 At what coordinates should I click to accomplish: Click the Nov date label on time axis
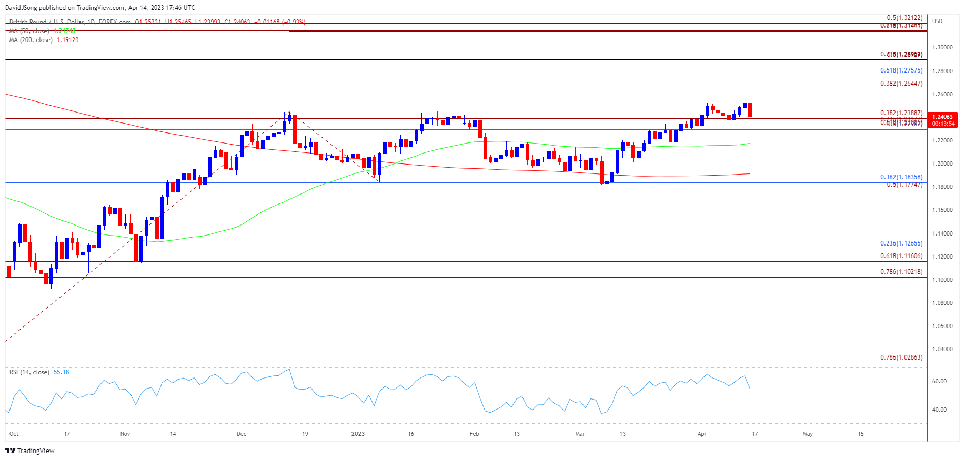[125, 434]
